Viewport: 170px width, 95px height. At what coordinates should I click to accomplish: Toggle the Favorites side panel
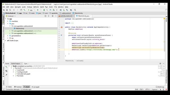tap(3, 59)
